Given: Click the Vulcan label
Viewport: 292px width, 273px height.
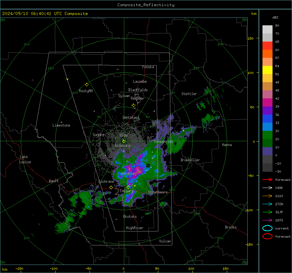Looking at the screenshot, I should coord(165,241).
